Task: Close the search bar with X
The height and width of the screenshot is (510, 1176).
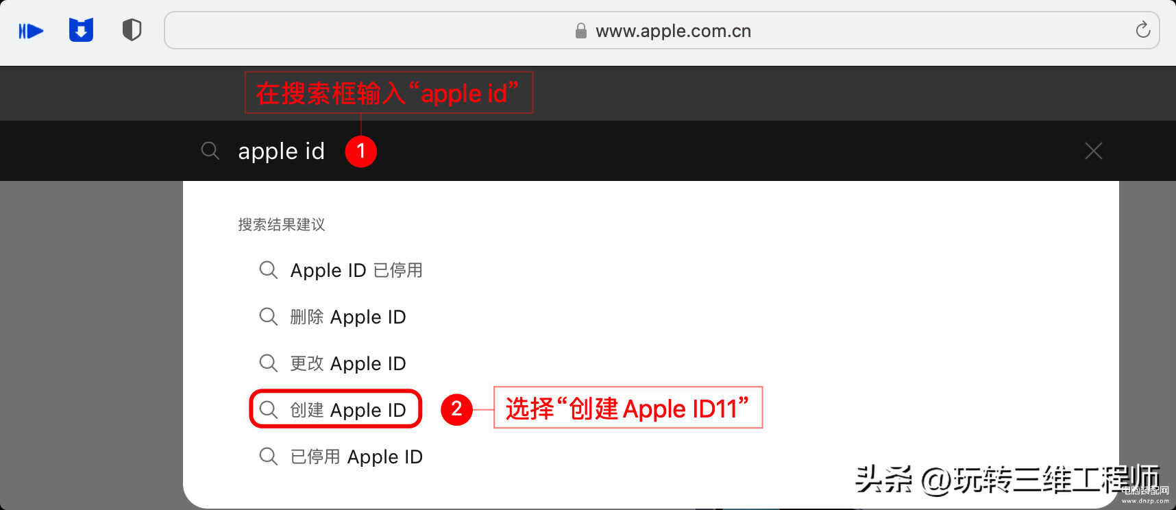Action: tap(1094, 151)
